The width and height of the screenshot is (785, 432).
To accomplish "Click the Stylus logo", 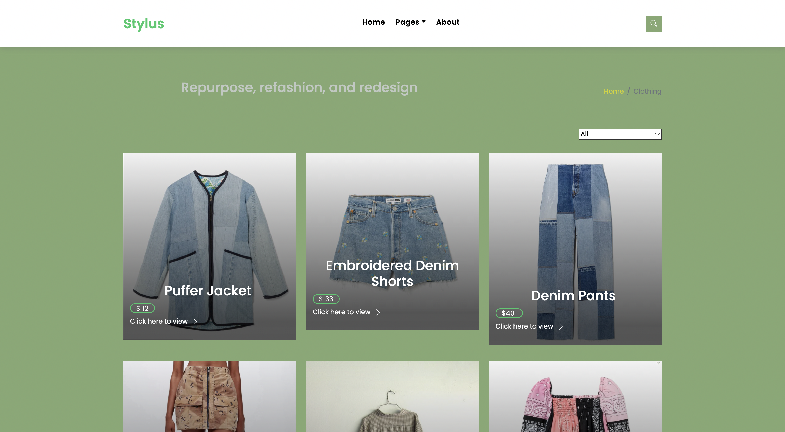I will (x=144, y=24).
